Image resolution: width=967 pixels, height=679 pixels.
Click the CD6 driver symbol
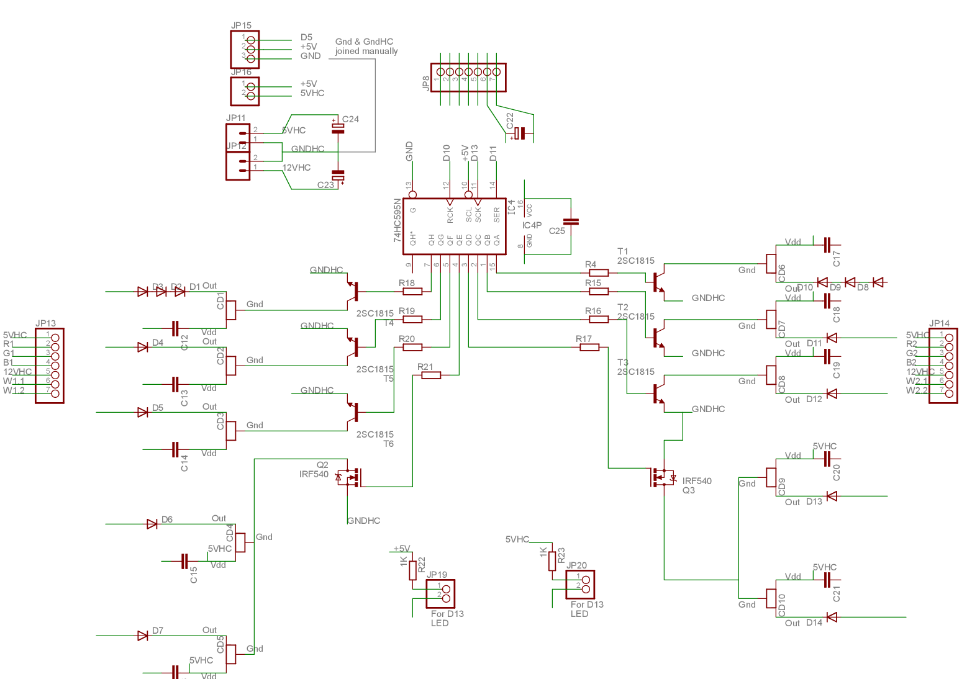coord(771,263)
